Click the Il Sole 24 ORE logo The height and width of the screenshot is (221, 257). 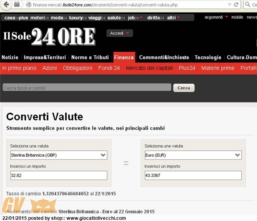[x=49, y=36]
